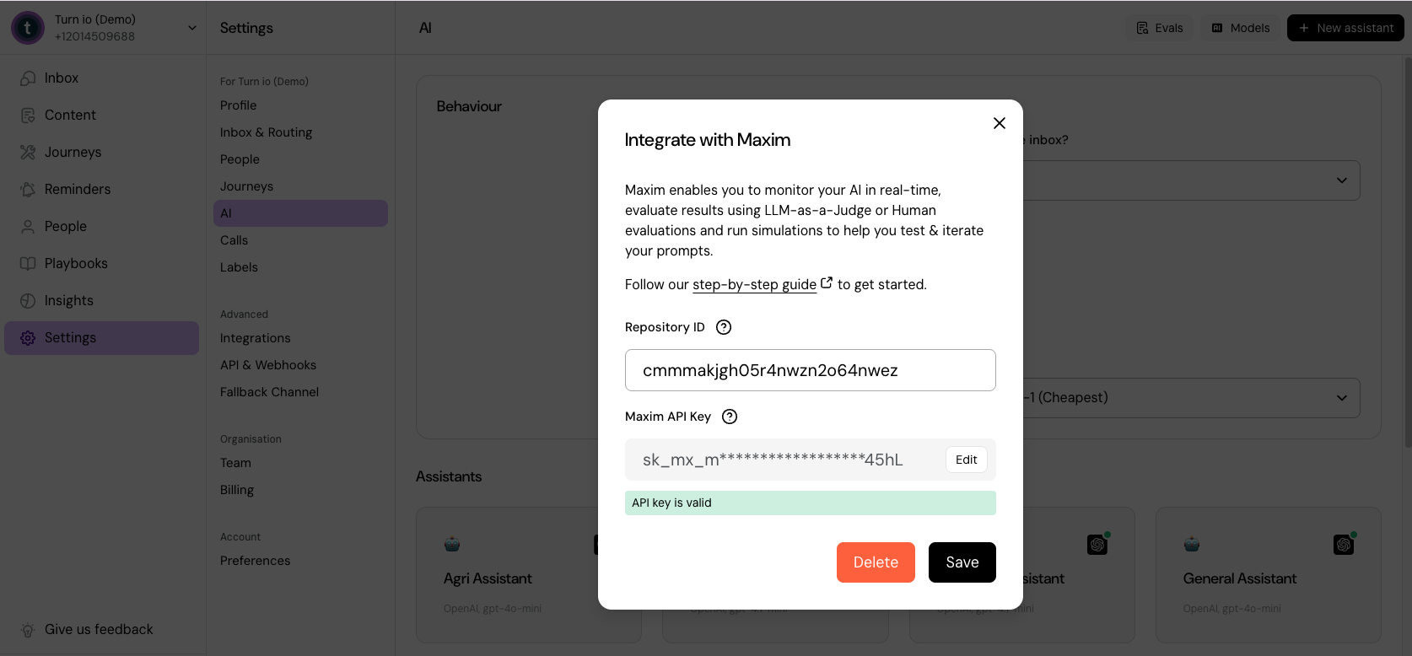Click the Save button
The height and width of the screenshot is (656, 1412).
point(962,562)
